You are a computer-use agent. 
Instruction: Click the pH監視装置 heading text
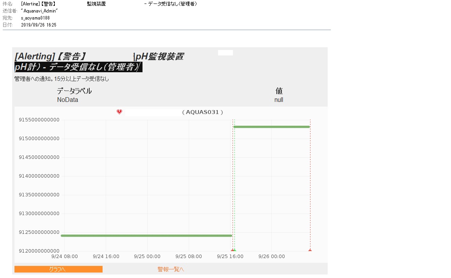pos(160,56)
